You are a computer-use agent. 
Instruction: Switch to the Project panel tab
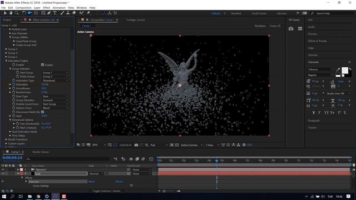[x=7, y=20]
